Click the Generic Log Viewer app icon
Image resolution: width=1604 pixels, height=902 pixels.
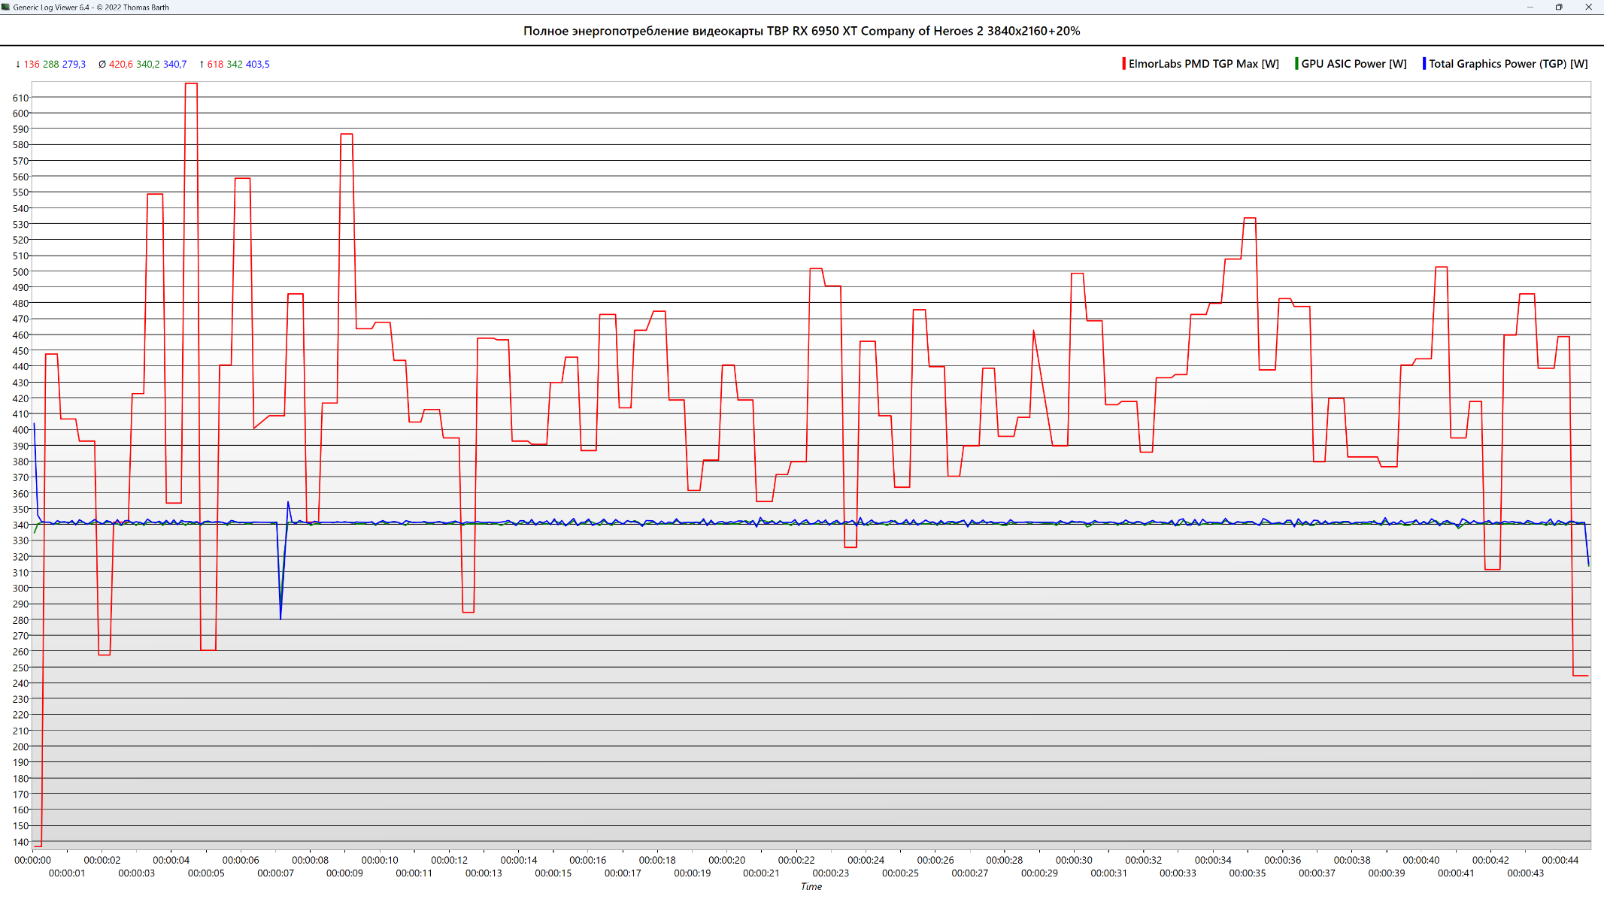(x=6, y=7)
